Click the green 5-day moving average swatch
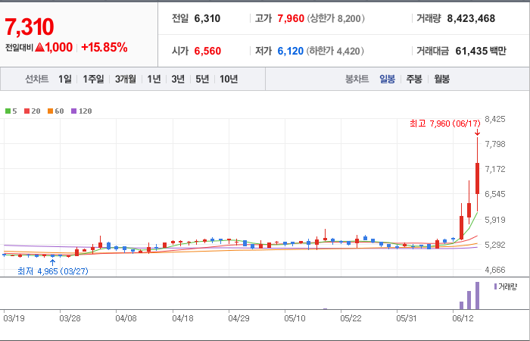Viewport: 530px width, 341px height. (x=8, y=111)
